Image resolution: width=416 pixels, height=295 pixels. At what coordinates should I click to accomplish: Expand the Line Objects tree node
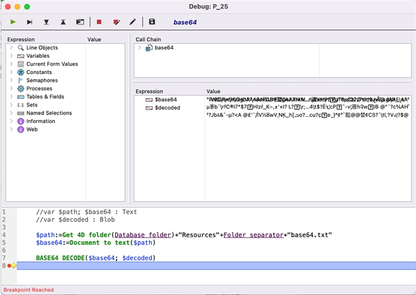point(12,48)
